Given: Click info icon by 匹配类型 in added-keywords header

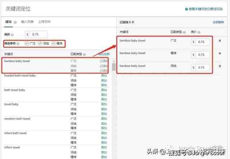Looking at the screenshot, I should click(x=184, y=32).
